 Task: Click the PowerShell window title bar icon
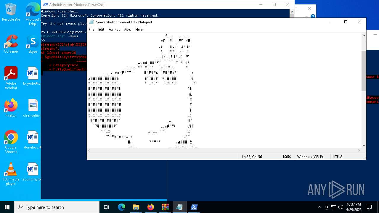tap(45, 4)
